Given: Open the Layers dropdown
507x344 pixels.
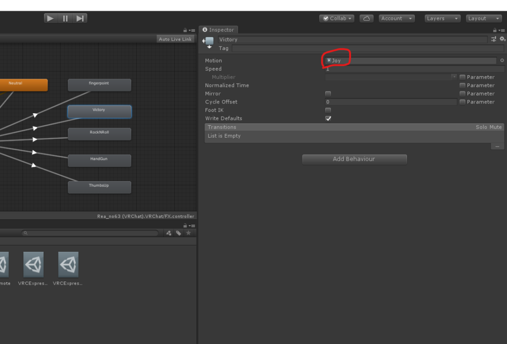Looking at the screenshot, I should 442,18.
